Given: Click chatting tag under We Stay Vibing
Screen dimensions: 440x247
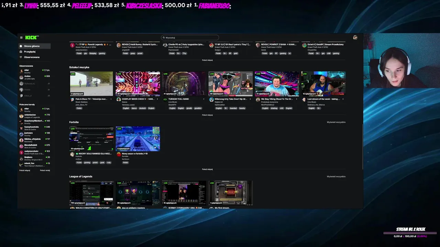Looking at the screenshot, I should coord(274,108).
